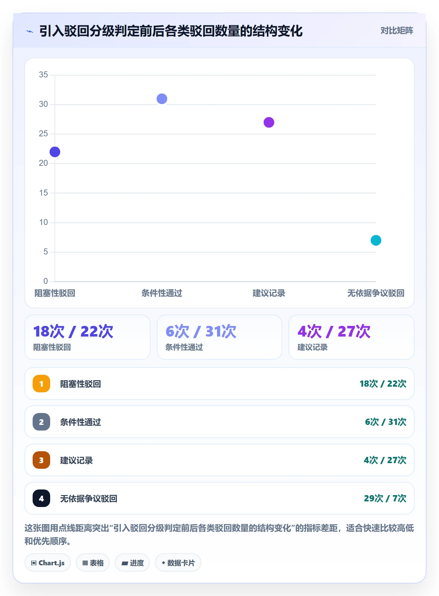Click the dark rank 4 badge

[41, 498]
